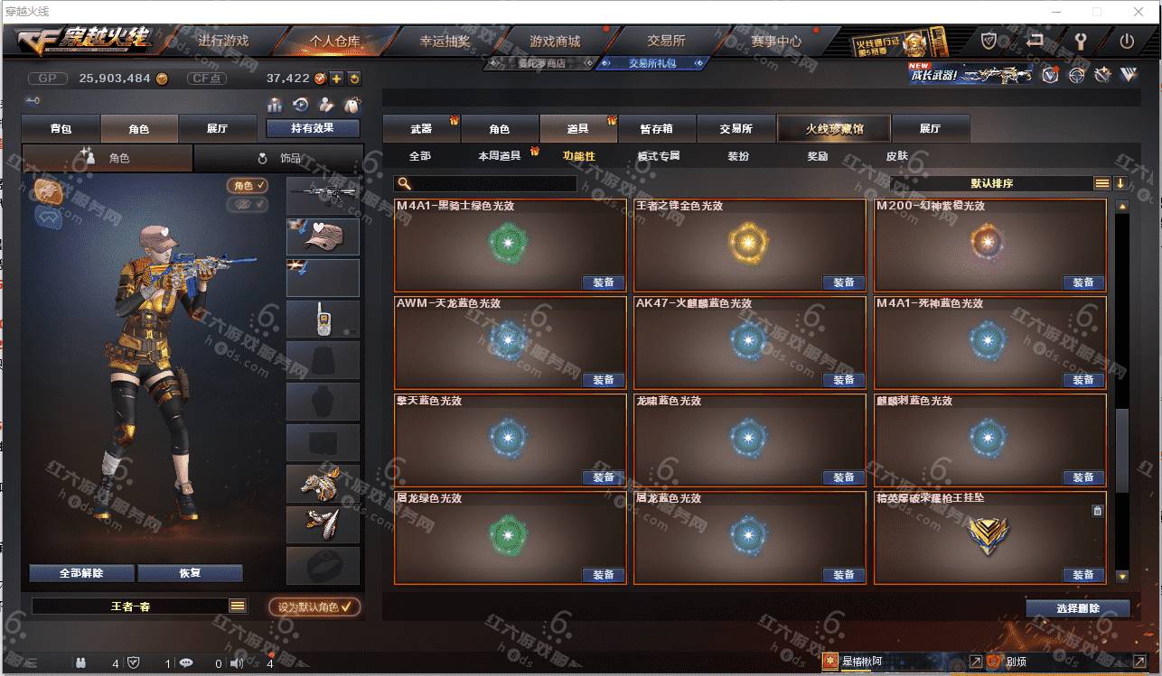Click the item list vertical scrollbar thumb
Screen dimensions: 1162x676
pos(1121,449)
